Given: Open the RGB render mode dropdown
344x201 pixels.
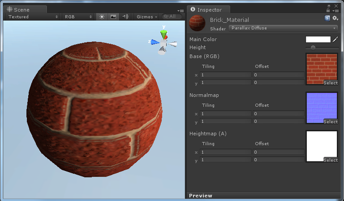Looking at the screenshot, I should (78, 17).
